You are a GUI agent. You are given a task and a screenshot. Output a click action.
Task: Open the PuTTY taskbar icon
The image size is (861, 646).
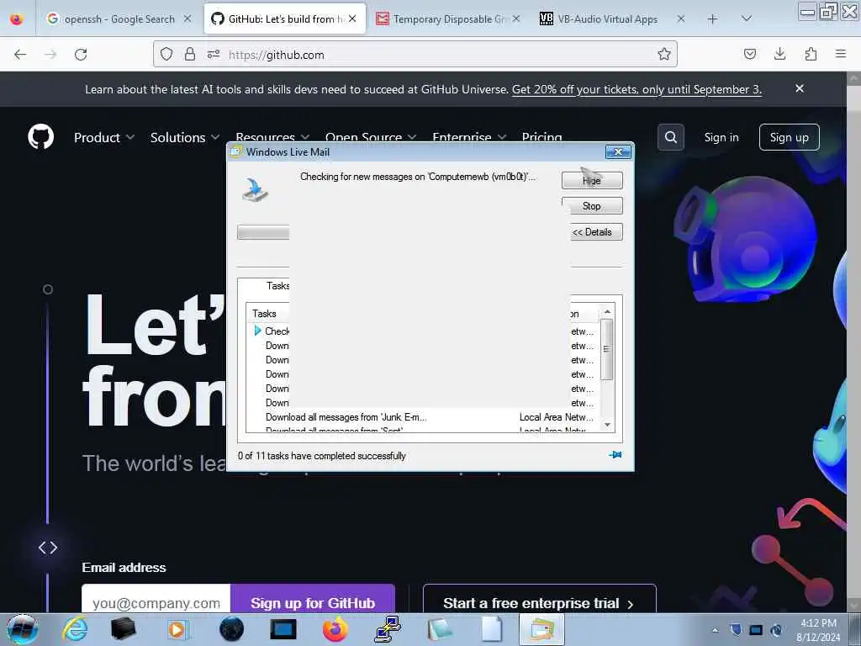tap(387, 629)
